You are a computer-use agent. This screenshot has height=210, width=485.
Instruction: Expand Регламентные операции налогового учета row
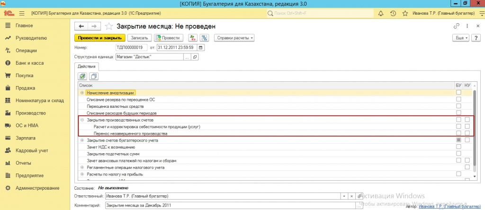[x=82, y=167]
